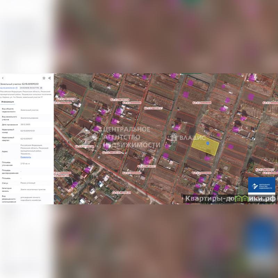The height and width of the screenshot is (278, 278).
Task: Click the Дата присвоения row value
Action: 25,124
